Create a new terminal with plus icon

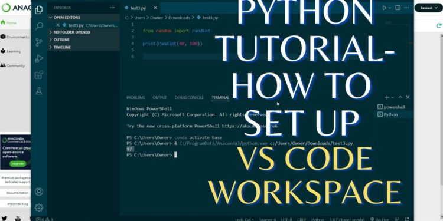click(387, 97)
